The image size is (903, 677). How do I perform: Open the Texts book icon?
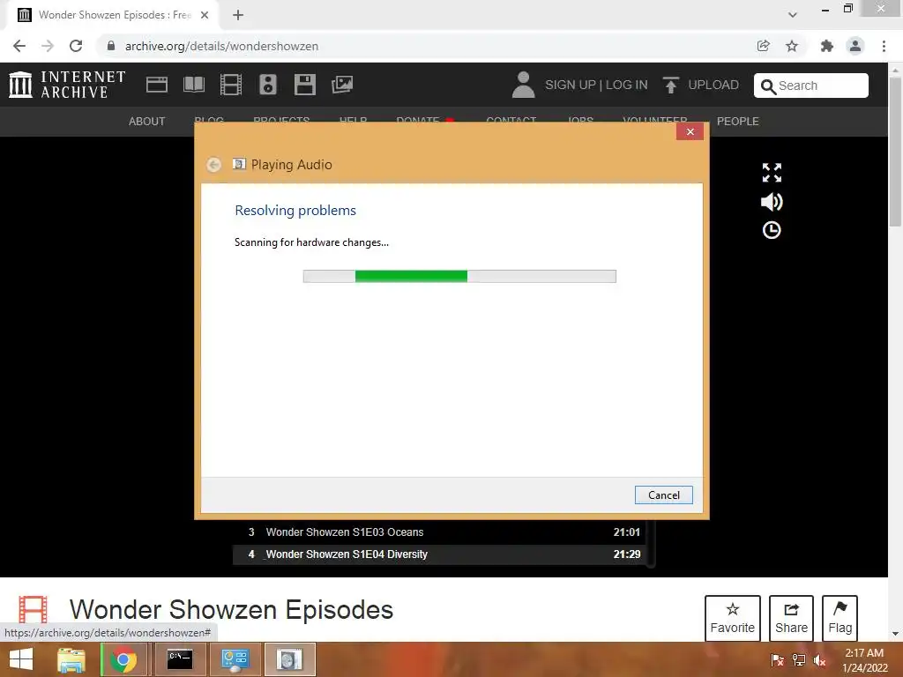(x=193, y=85)
